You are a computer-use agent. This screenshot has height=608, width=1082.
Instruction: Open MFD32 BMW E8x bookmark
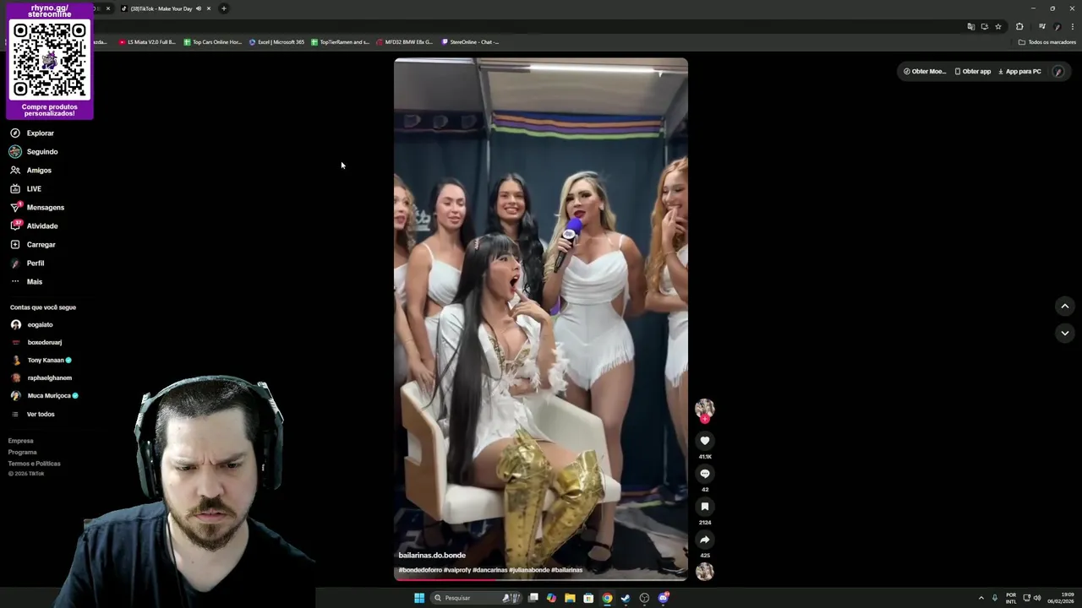pyautogui.click(x=405, y=41)
